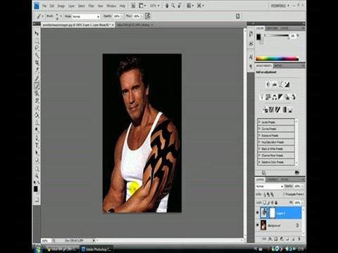Screen dimensions: 338x253
Task: Add a Black & White adjustment
Action: point(280,97)
